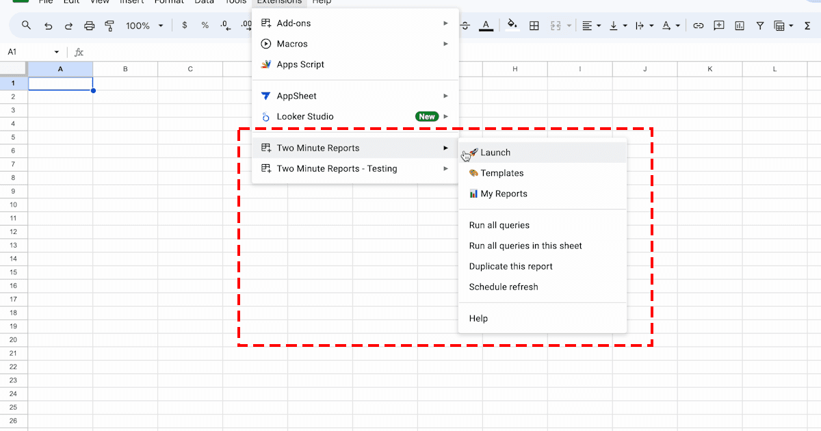The width and height of the screenshot is (821, 431).
Task: Insert a link from the toolbar
Action: point(698,25)
